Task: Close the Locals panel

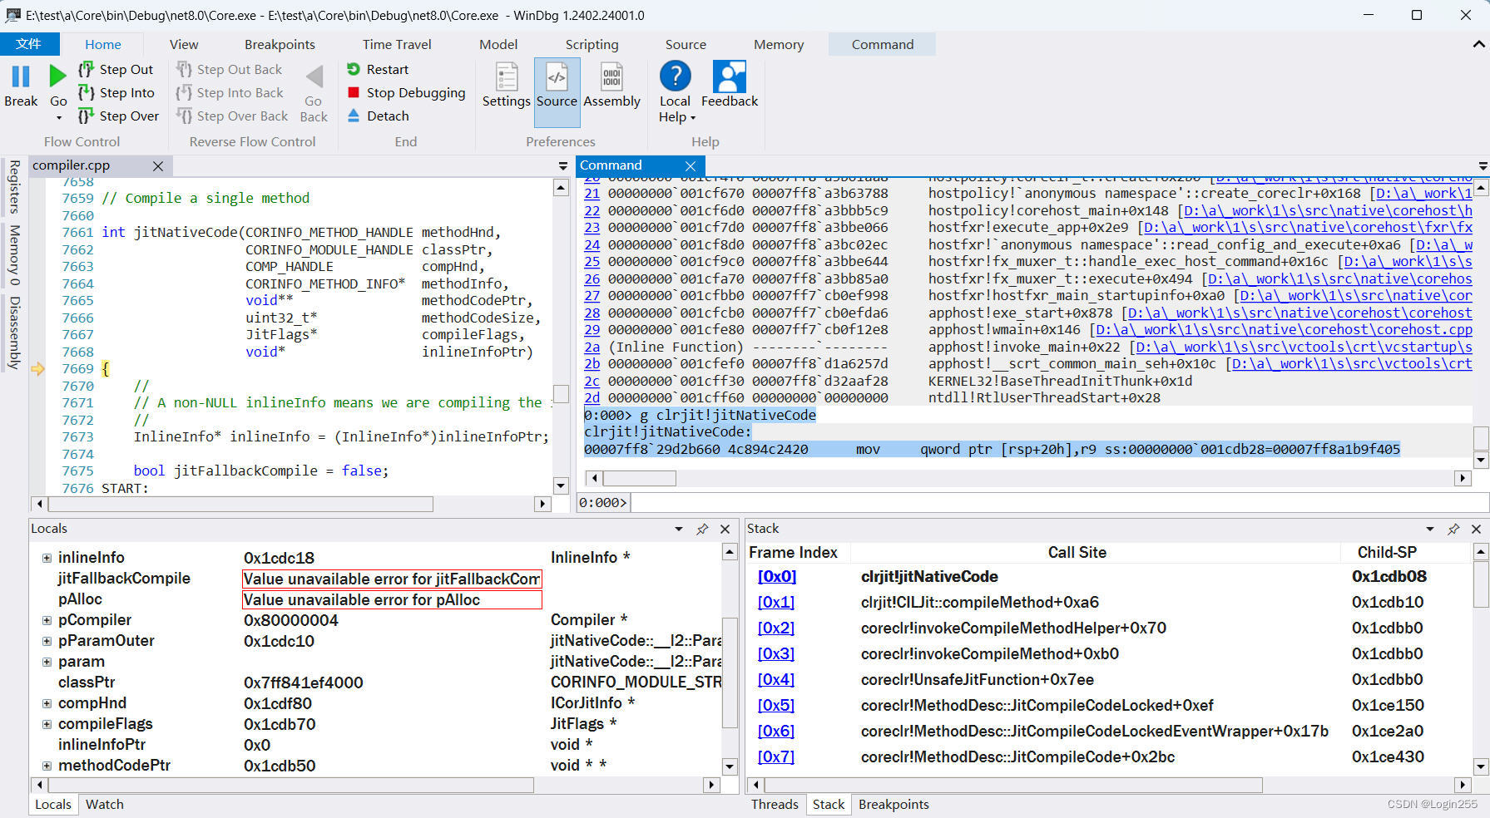Action: pos(725,529)
